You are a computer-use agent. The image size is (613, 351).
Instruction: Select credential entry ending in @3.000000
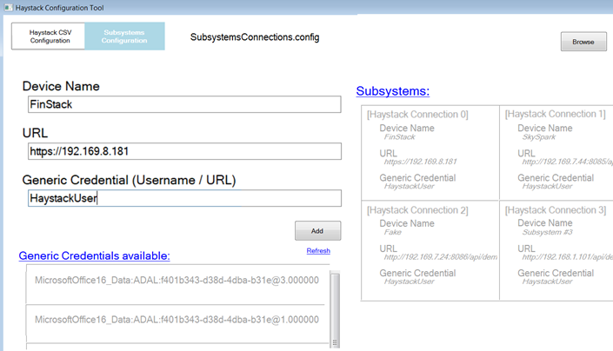click(177, 281)
